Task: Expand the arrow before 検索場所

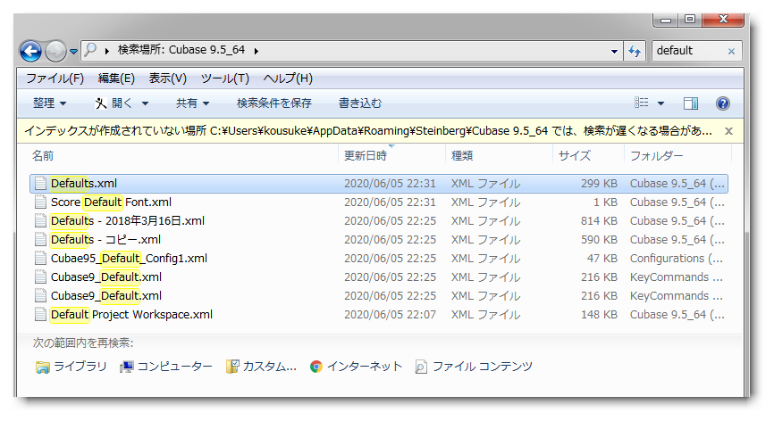Action: 107,51
